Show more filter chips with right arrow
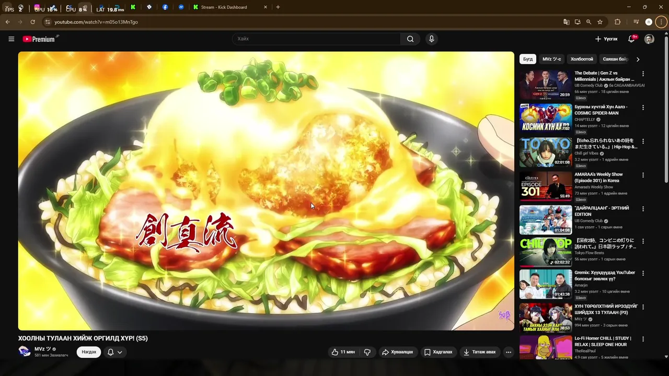Image resolution: width=669 pixels, height=376 pixels. 638,59
